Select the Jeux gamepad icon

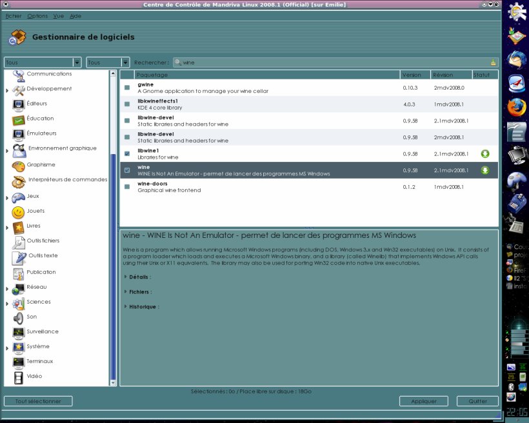click(x=19, y=197)
